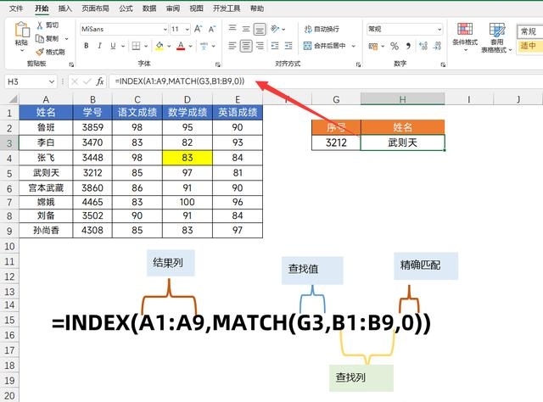The image size is (543, 402).
Task: Click the Increase Indent icon
Action: [x=288, y=46]
